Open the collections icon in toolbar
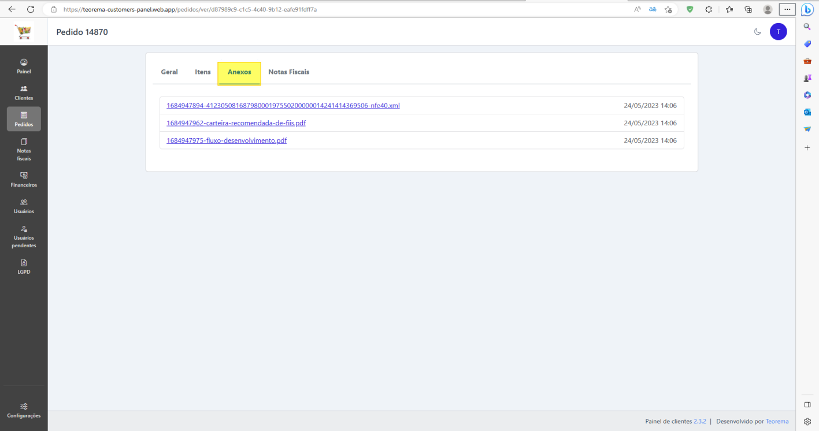Image resolution: width=819 pixels, height=431 pixels. [748, 9]
